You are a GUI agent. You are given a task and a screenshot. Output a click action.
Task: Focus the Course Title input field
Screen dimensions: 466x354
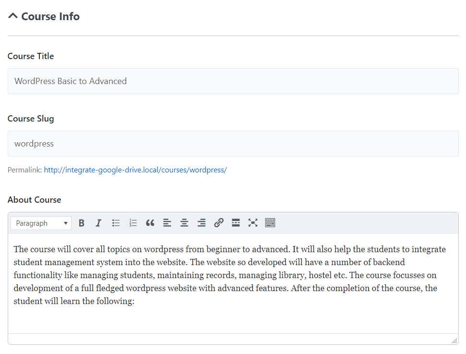[233, 81]
